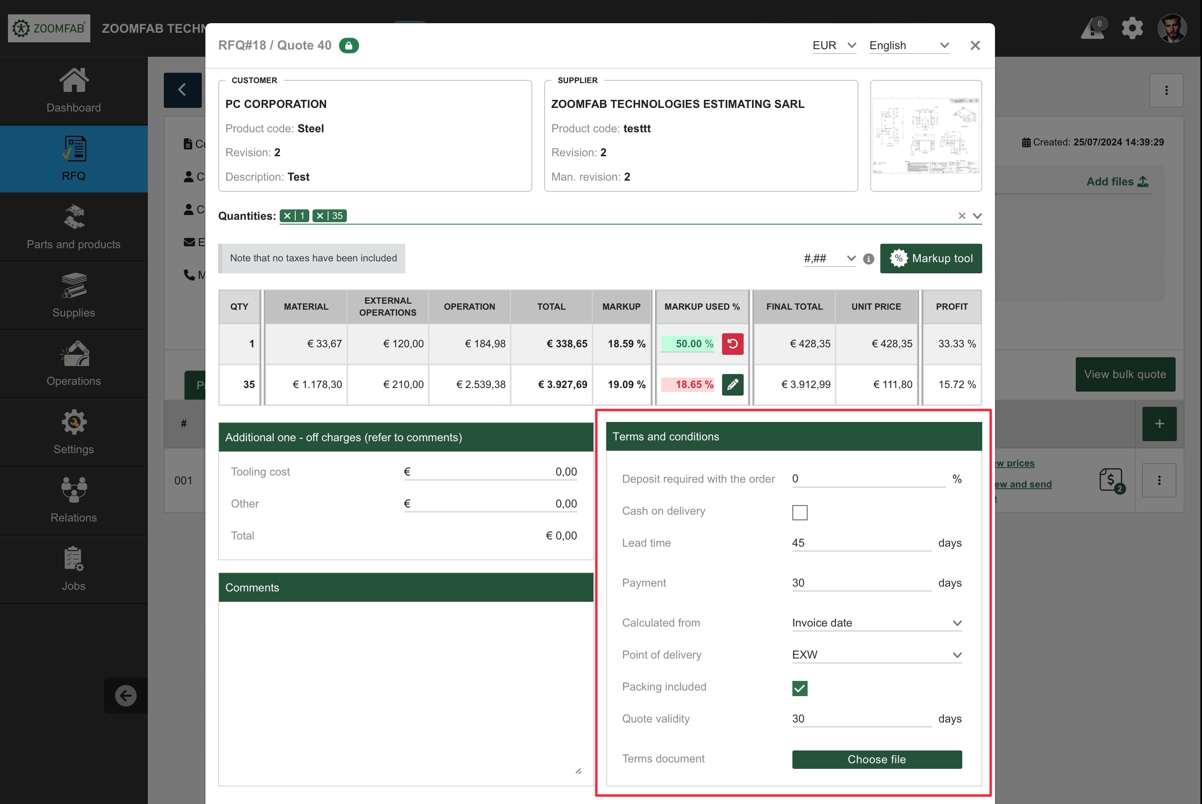The image size is (1202, 804).
Task: Select Parts and products menu item
Action: [74, 227]
